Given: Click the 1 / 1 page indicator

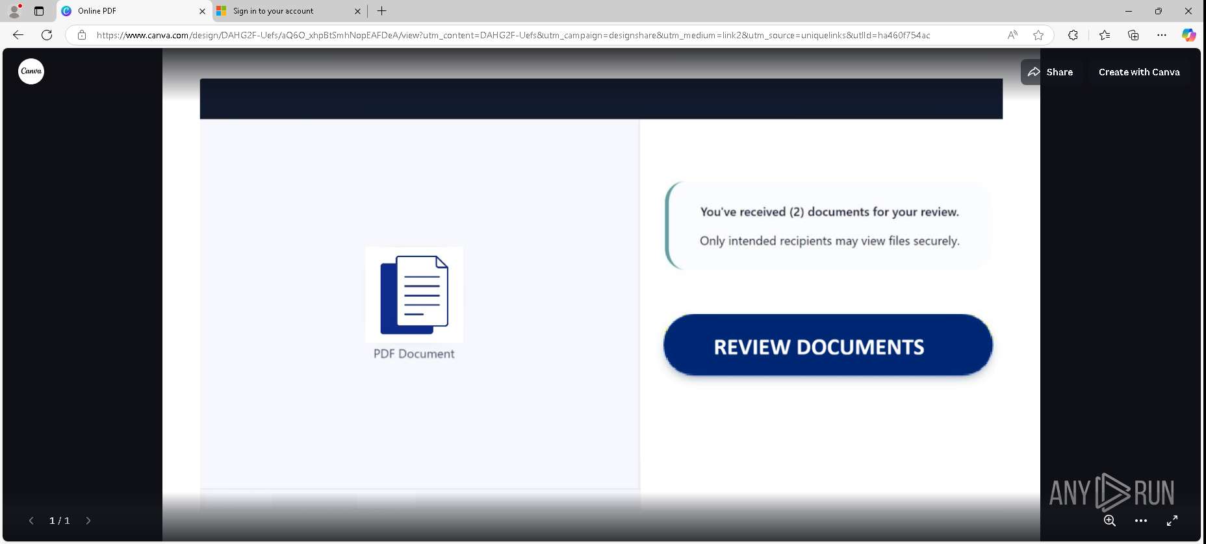Looking at the screenshot, I should coord(60,521).
